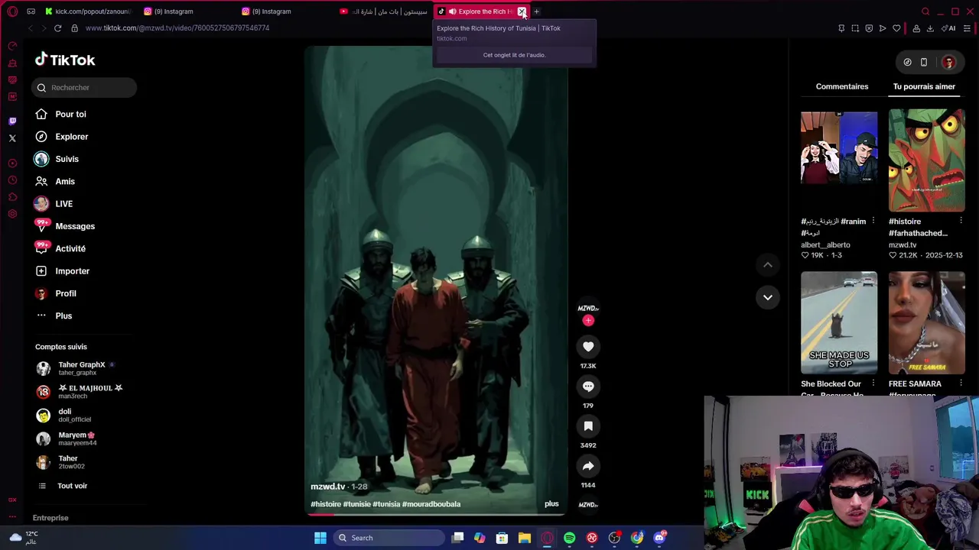Switch to the Tu pourrais aimer tab
979x550 pixels.
pyautogui.click(x=924, y=86)
